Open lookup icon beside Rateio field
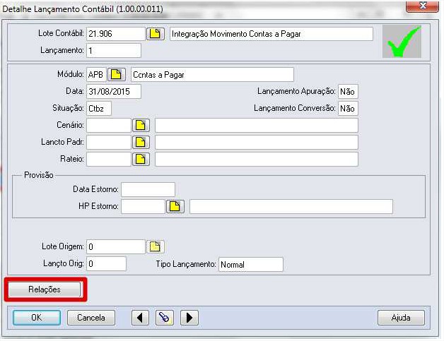444x341 pixels. pos(141,159)
